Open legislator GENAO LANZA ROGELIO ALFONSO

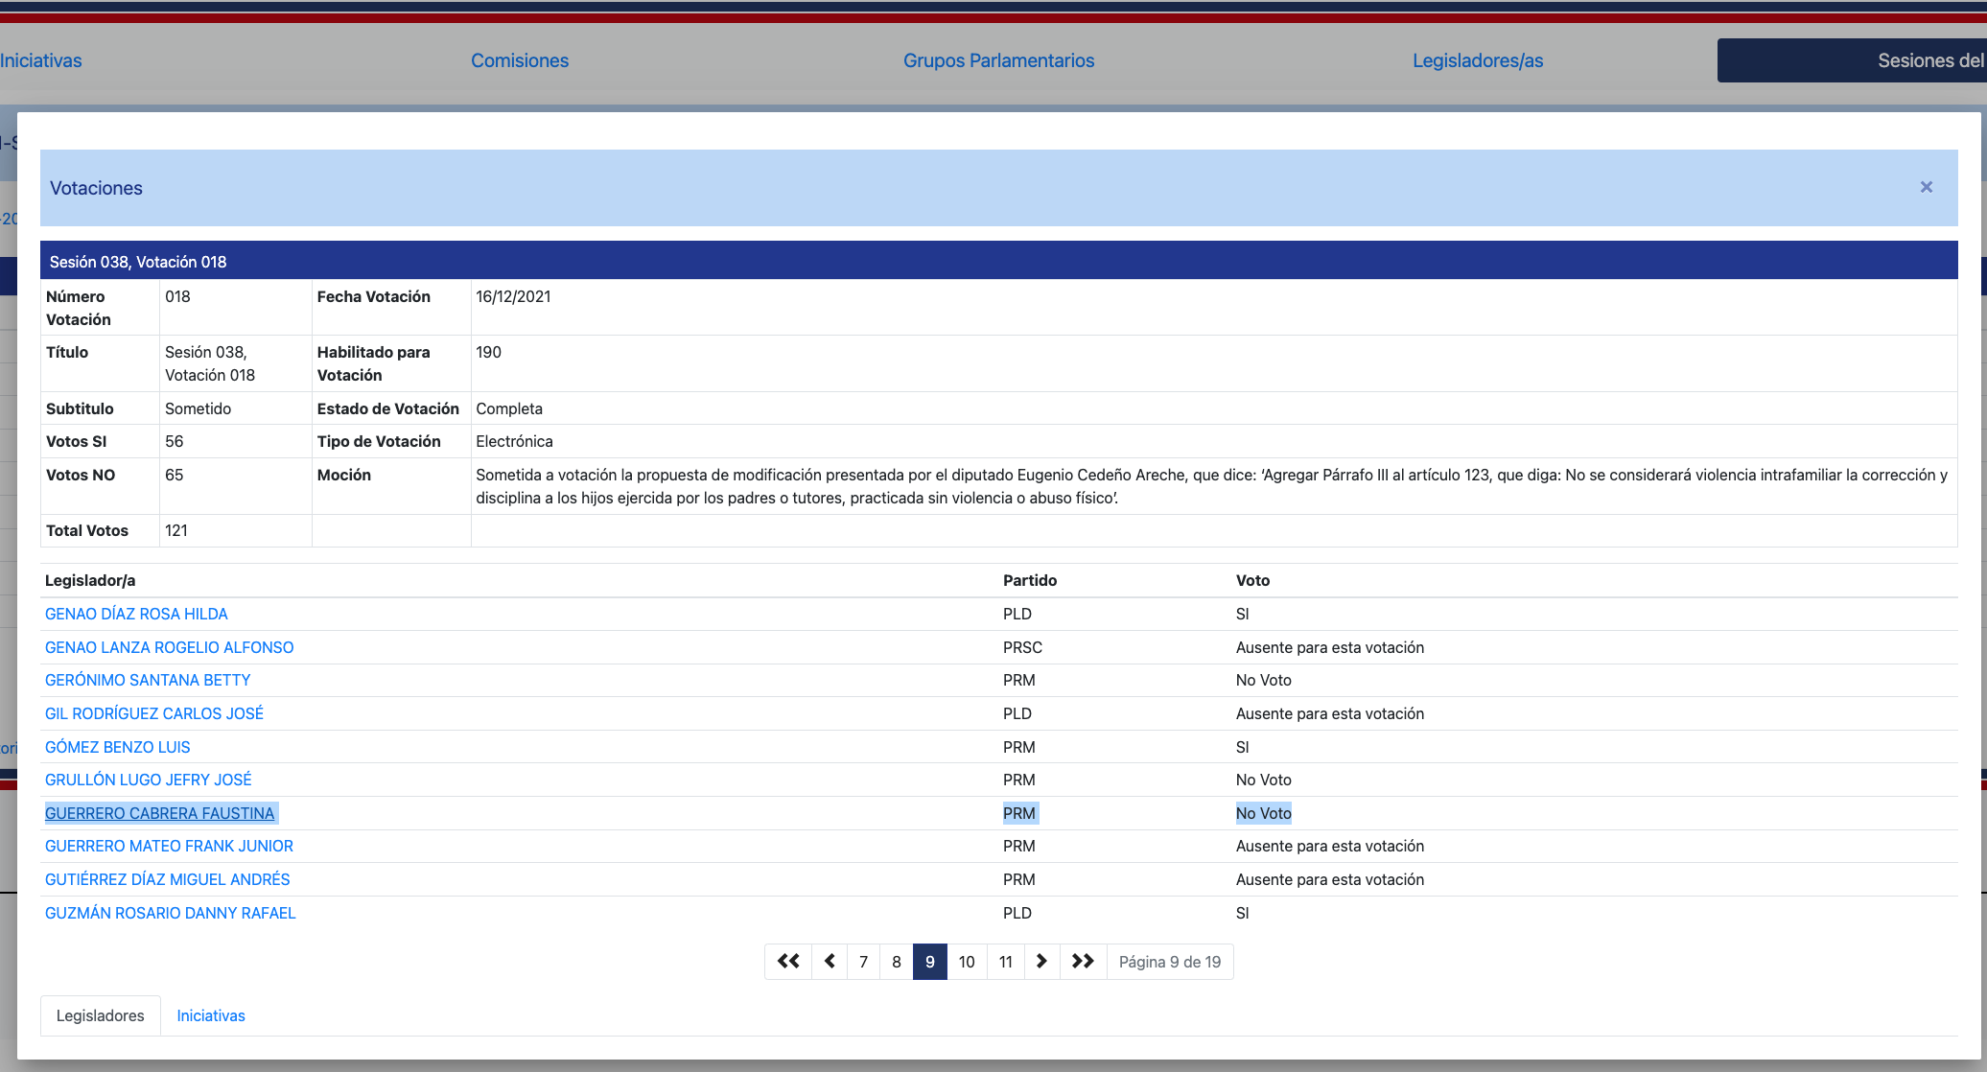tap(169, 647)
